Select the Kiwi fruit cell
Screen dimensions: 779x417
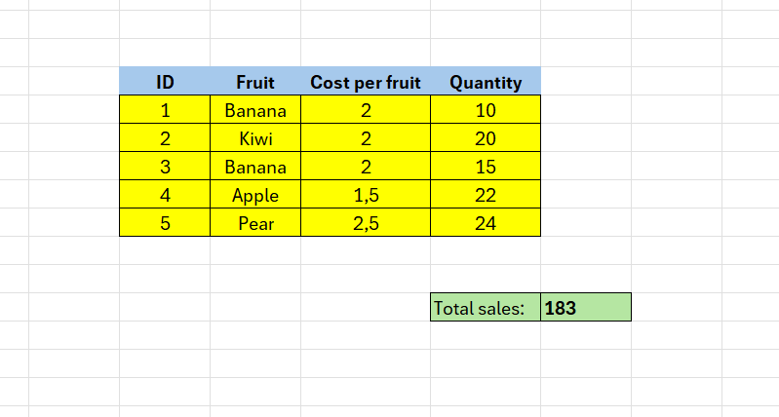[255, 138]
